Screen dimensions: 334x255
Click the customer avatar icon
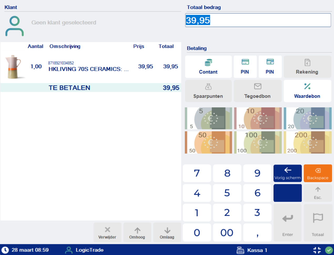click(14, 26)
